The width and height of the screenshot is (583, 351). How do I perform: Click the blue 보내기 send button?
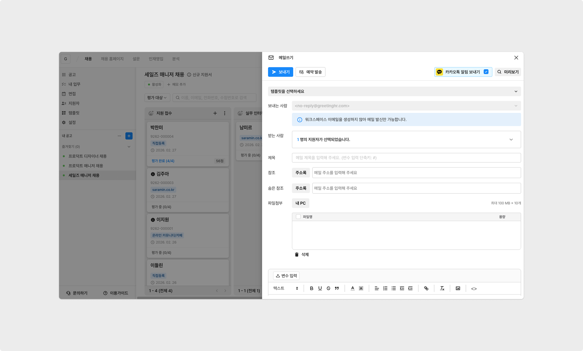coord(280,72)
